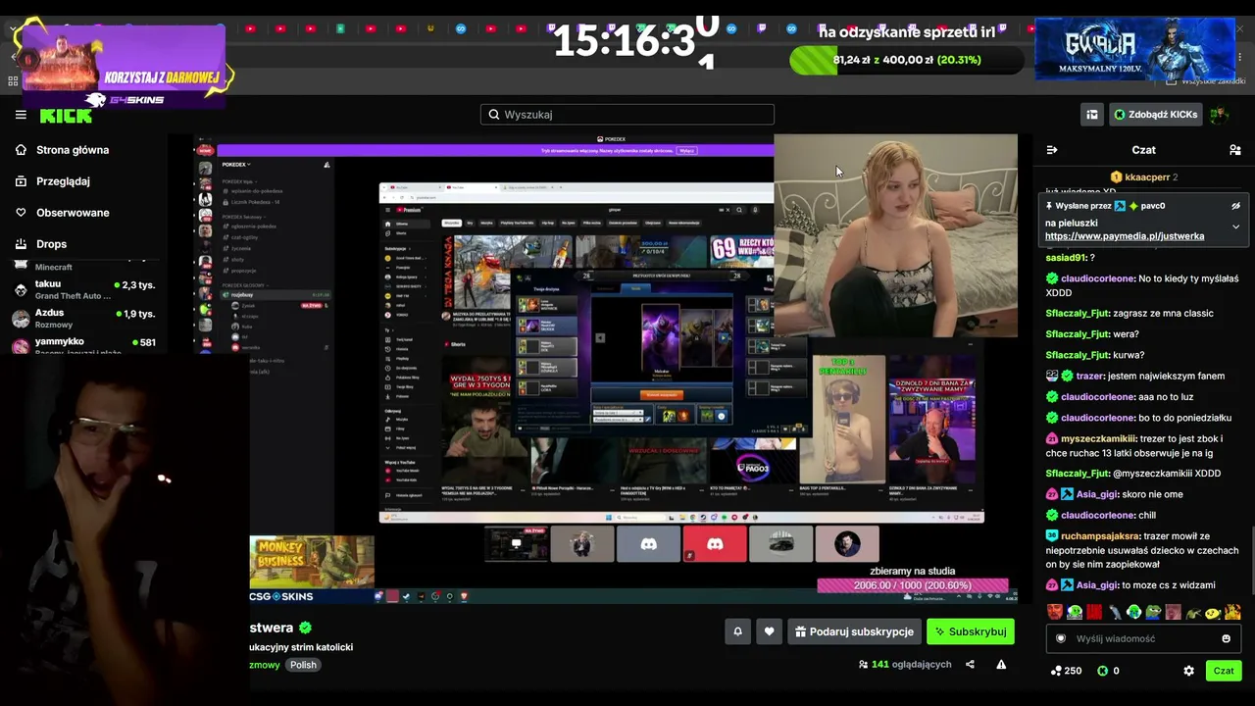1255x706 pixels.
Task: Open chat settings gear
Action: [x=1188, y=671]
